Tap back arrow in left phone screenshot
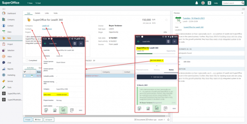This screenshot has width=247, height=124. tap(45, 44)
